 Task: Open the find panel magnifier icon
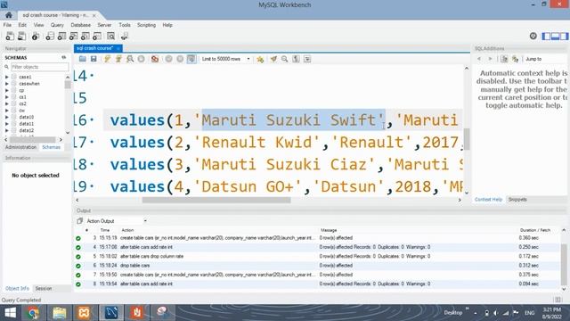click(285, 59)
